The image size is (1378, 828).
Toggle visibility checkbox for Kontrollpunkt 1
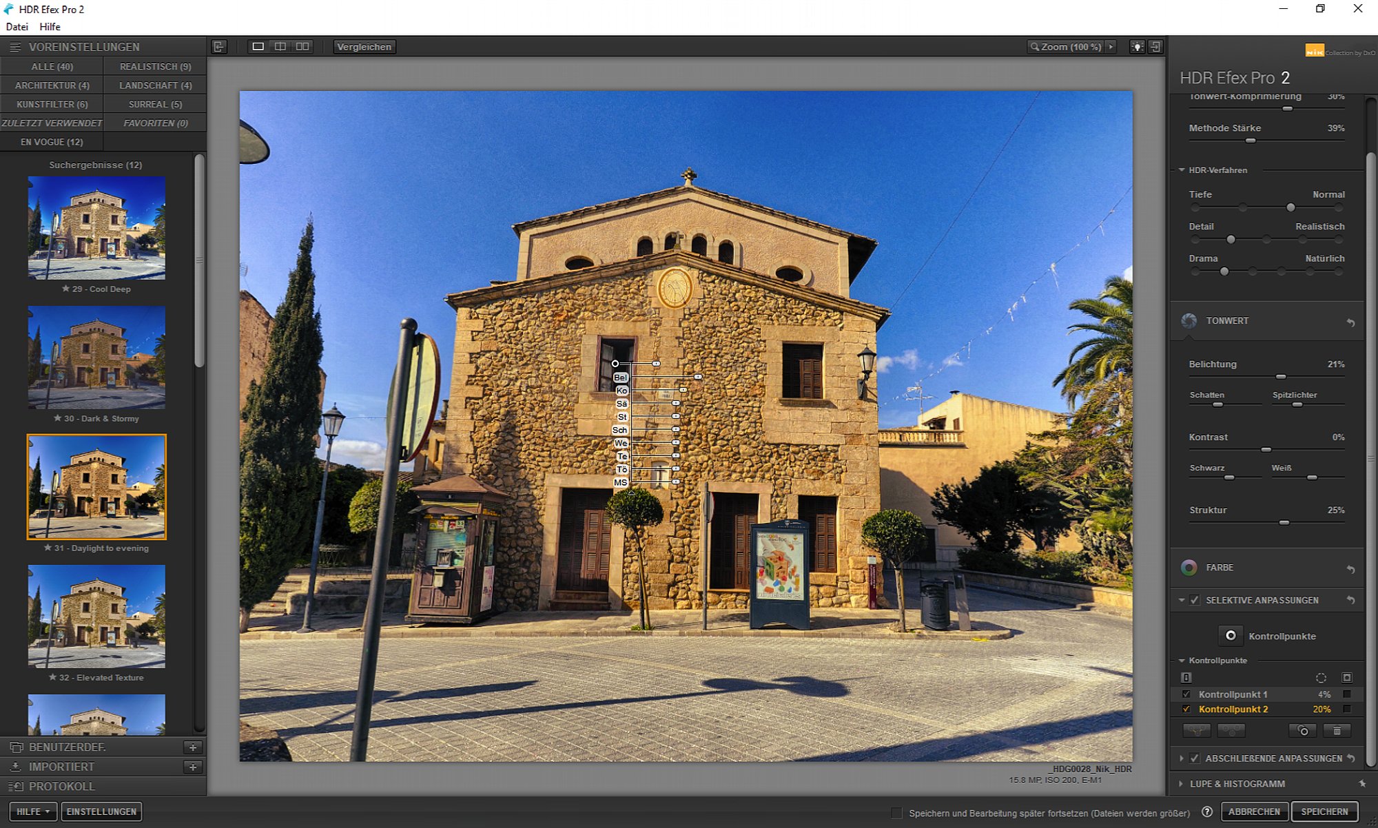[x=1186, y=694]
